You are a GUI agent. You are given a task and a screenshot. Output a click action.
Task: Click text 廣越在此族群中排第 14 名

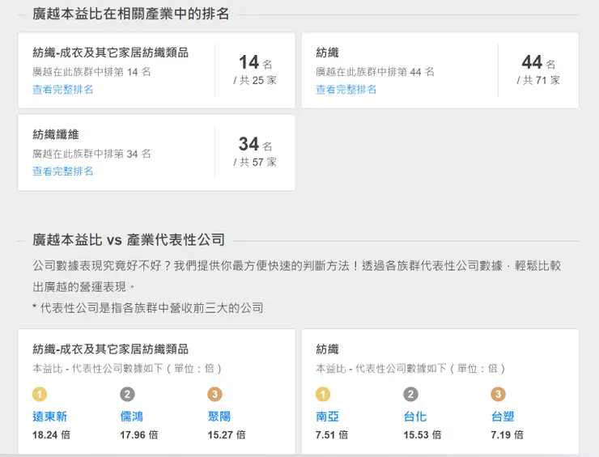coord(91,71)
